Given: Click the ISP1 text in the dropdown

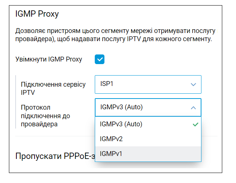Looking at the screenshot, I should [107, 84].
